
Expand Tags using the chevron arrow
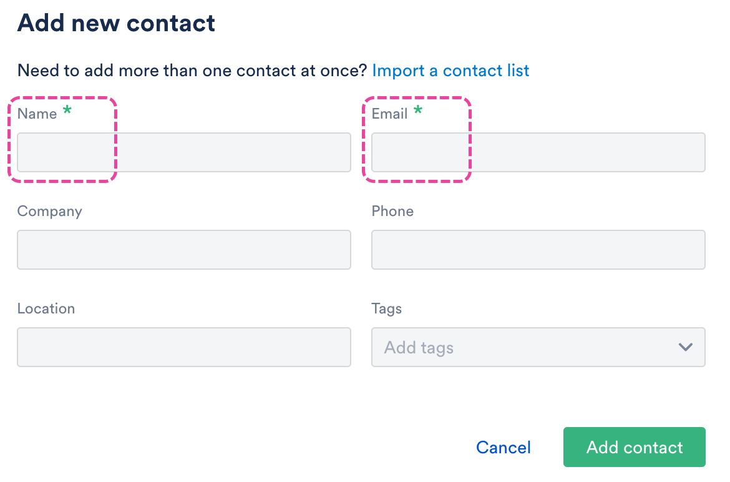pyautogui.click(x=685, y=347)
